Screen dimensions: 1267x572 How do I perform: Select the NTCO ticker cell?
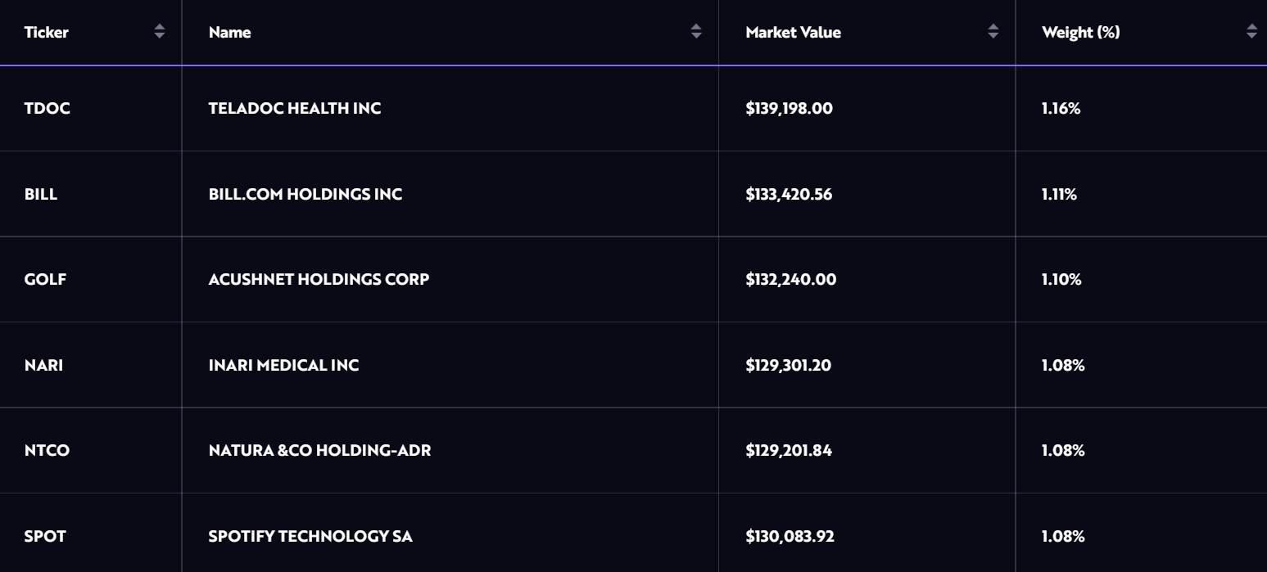coord(47,451)
